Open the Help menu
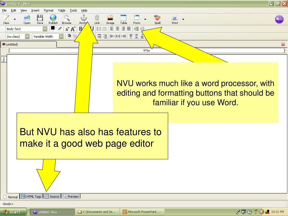 84,10
